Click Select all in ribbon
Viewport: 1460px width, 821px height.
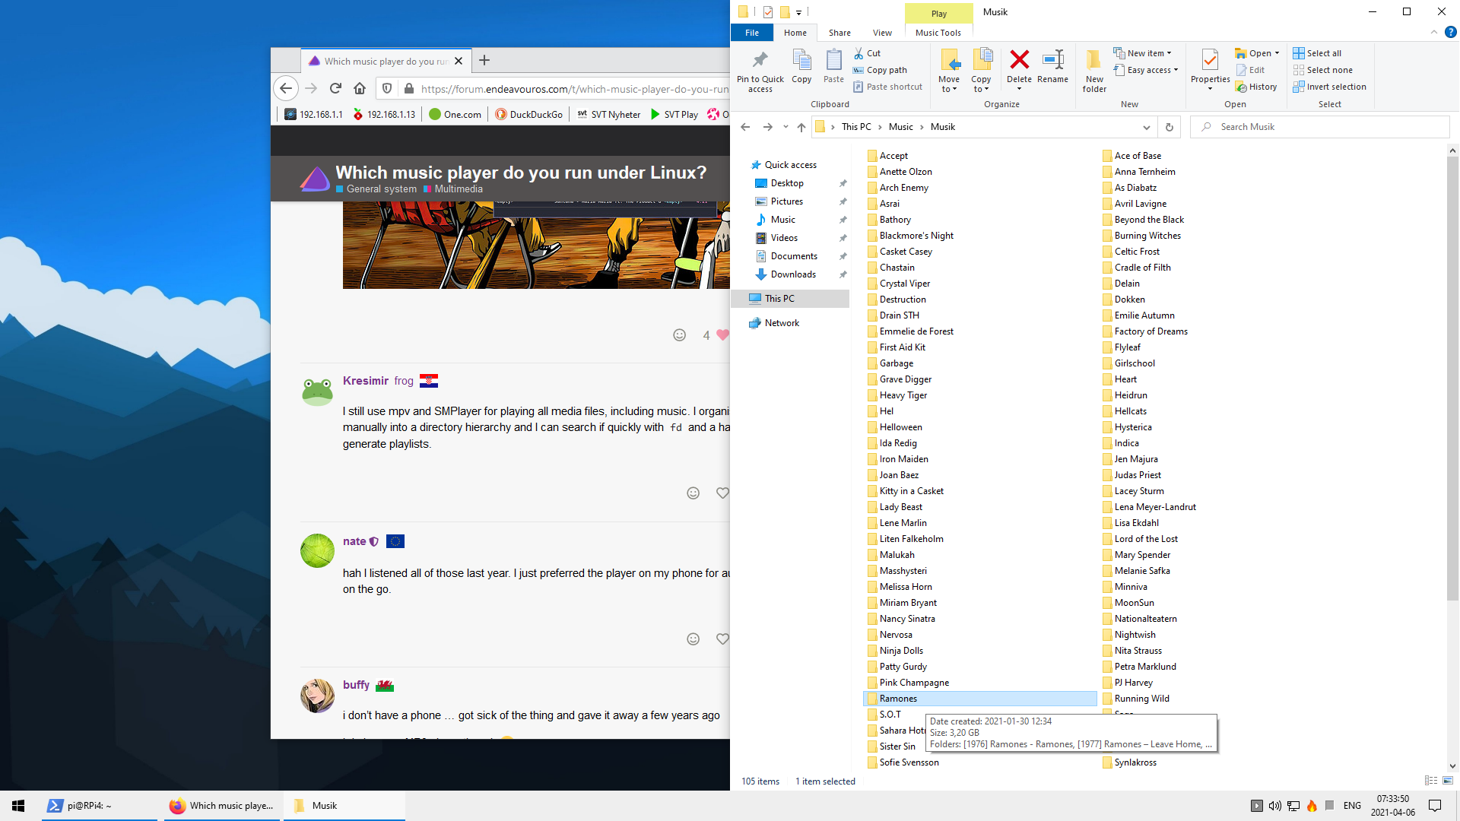click(x=1317, y=53)
